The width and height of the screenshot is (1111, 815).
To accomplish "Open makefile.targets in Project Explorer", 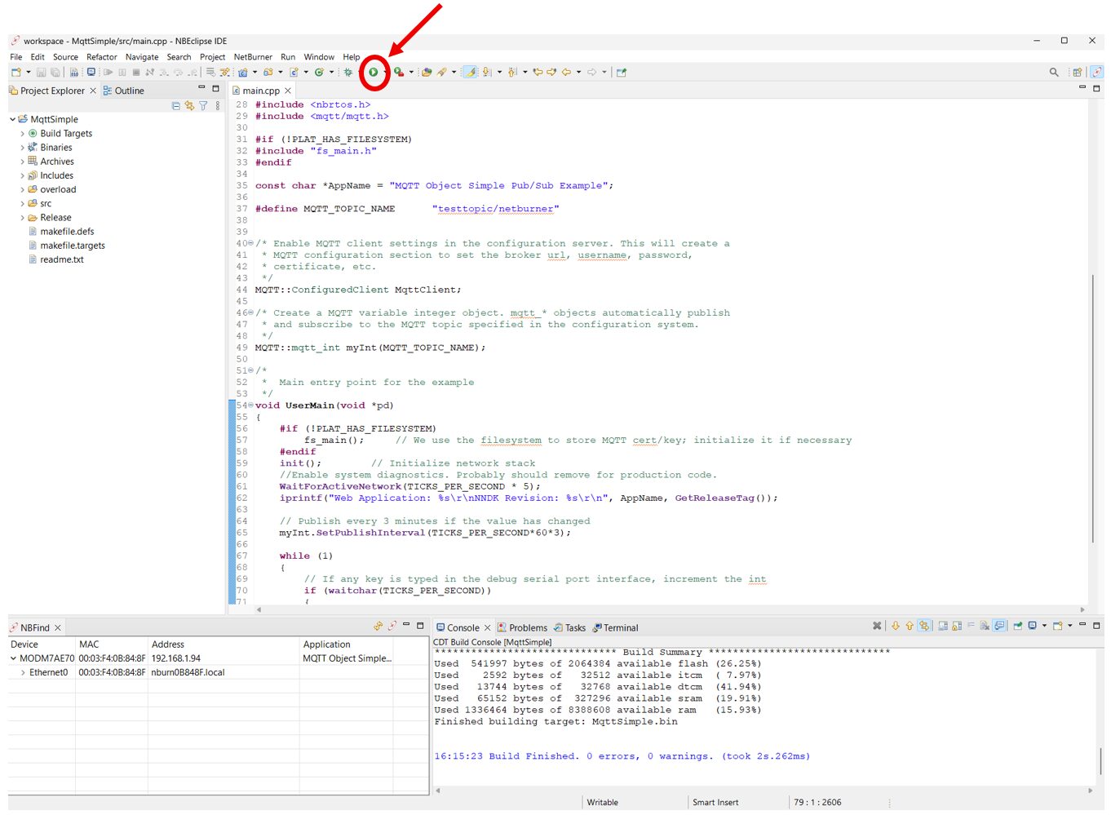I will 73,246.
